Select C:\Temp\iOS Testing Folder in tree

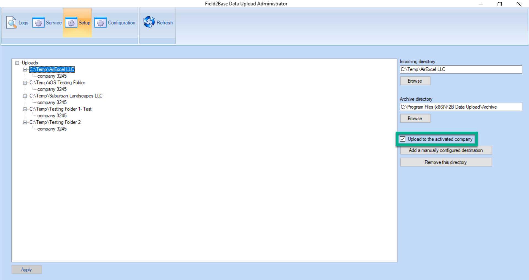(57, 83)
